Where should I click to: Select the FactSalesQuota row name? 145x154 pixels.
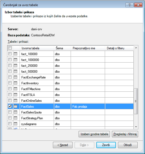point(31,112)
